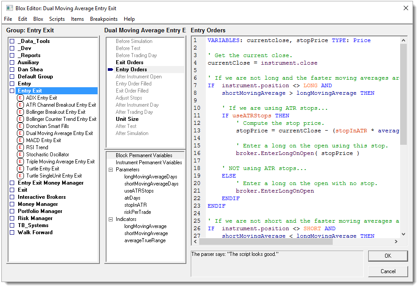
Task: Toggle the _Data_Tools group checkbox
Action: (x=12, y=41)
